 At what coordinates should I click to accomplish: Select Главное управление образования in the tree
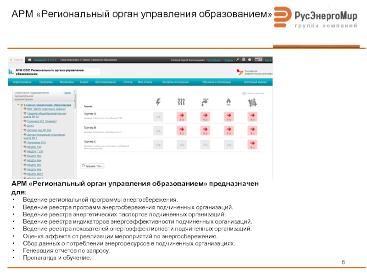[x=47, y=105]
